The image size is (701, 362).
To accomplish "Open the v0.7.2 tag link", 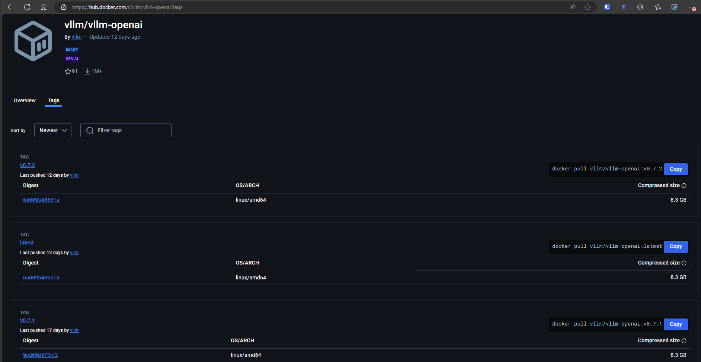I will (28, 165).
